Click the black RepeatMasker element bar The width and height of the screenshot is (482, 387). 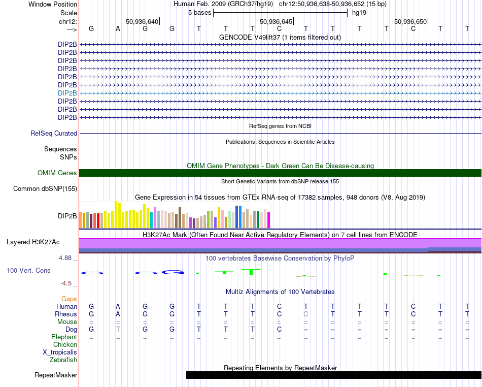click(334, 375)
